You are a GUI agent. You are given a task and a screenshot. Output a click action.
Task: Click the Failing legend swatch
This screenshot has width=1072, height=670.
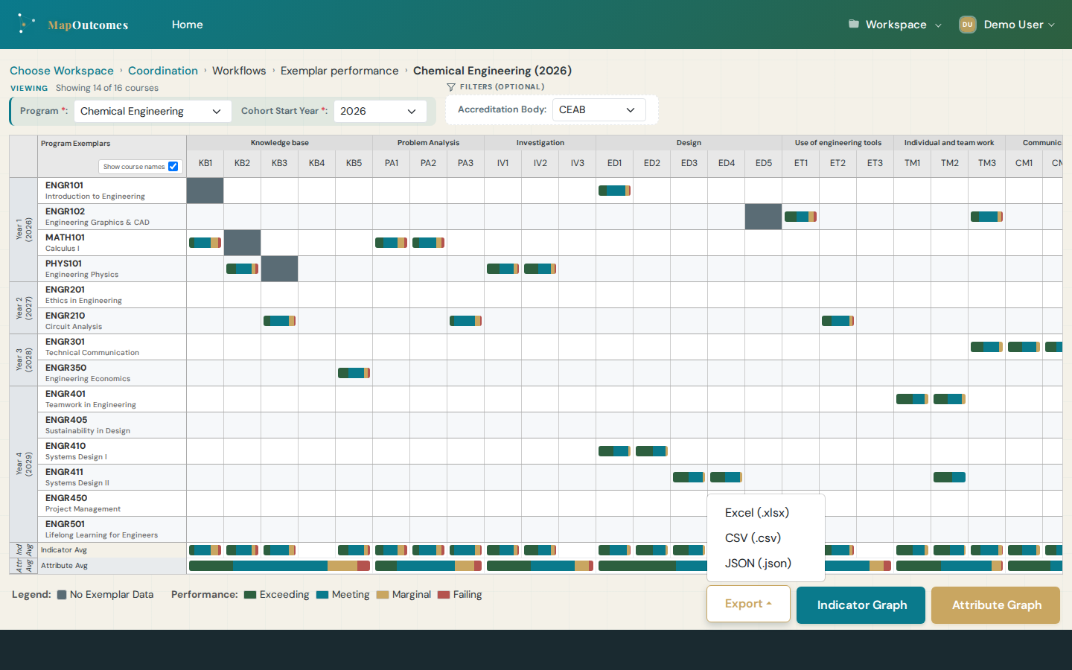point(444,595)
